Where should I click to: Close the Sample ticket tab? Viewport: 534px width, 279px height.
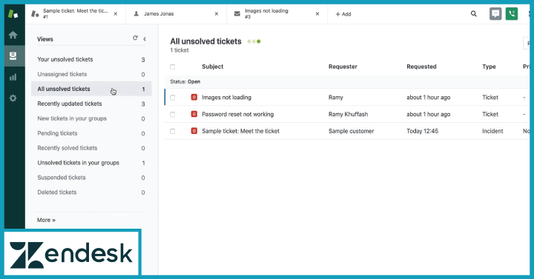point(116,14)
